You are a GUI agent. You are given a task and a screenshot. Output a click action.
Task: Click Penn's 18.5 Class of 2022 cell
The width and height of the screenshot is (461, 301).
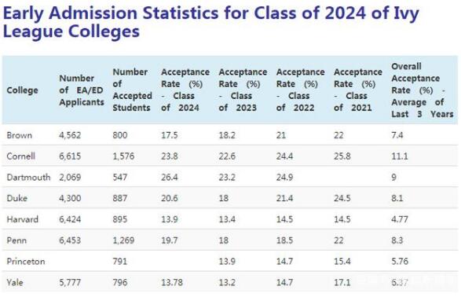(284, 240)
